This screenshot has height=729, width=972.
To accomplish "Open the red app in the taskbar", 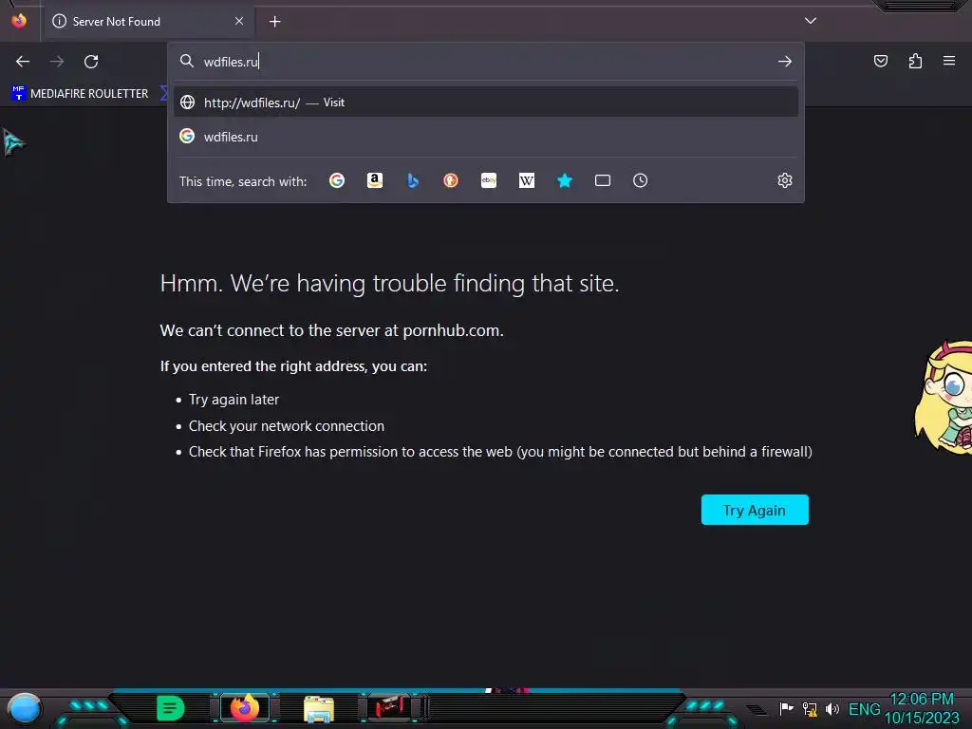I will pos(390,707).
